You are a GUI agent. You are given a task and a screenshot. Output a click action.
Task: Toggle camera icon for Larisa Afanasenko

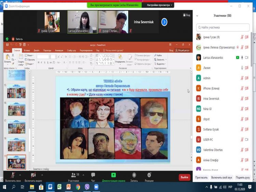[247, 58]
